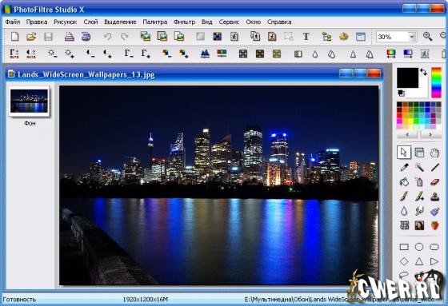
Task: Select the Magic Wand tool
Action: tap(419, 167)
